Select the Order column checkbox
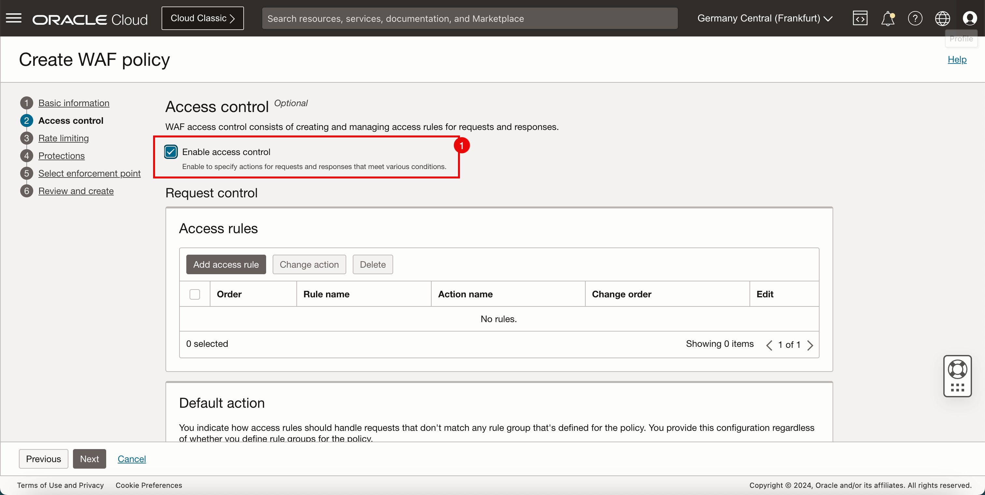The height and width of the screenshot is (495, 985). 194,294
